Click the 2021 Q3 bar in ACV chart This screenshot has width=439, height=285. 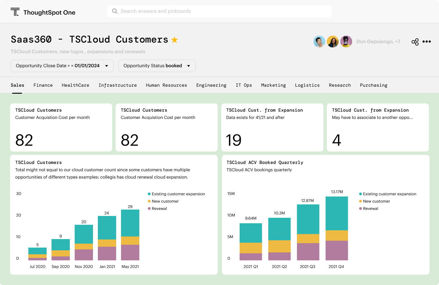point(308,232)
